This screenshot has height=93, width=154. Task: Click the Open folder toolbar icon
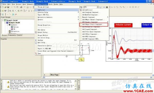point(5,7)
